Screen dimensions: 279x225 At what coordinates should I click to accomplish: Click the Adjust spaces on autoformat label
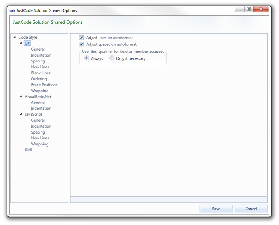(x=111, y=44)
